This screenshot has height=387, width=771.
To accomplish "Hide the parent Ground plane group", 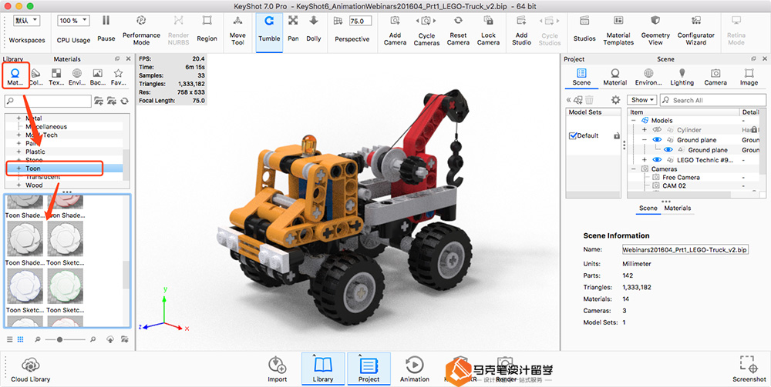I will coord(658,140).
